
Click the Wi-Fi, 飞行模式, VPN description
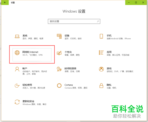pos(33,55)
